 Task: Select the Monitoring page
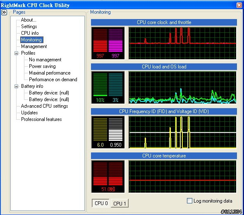(31, 40)
